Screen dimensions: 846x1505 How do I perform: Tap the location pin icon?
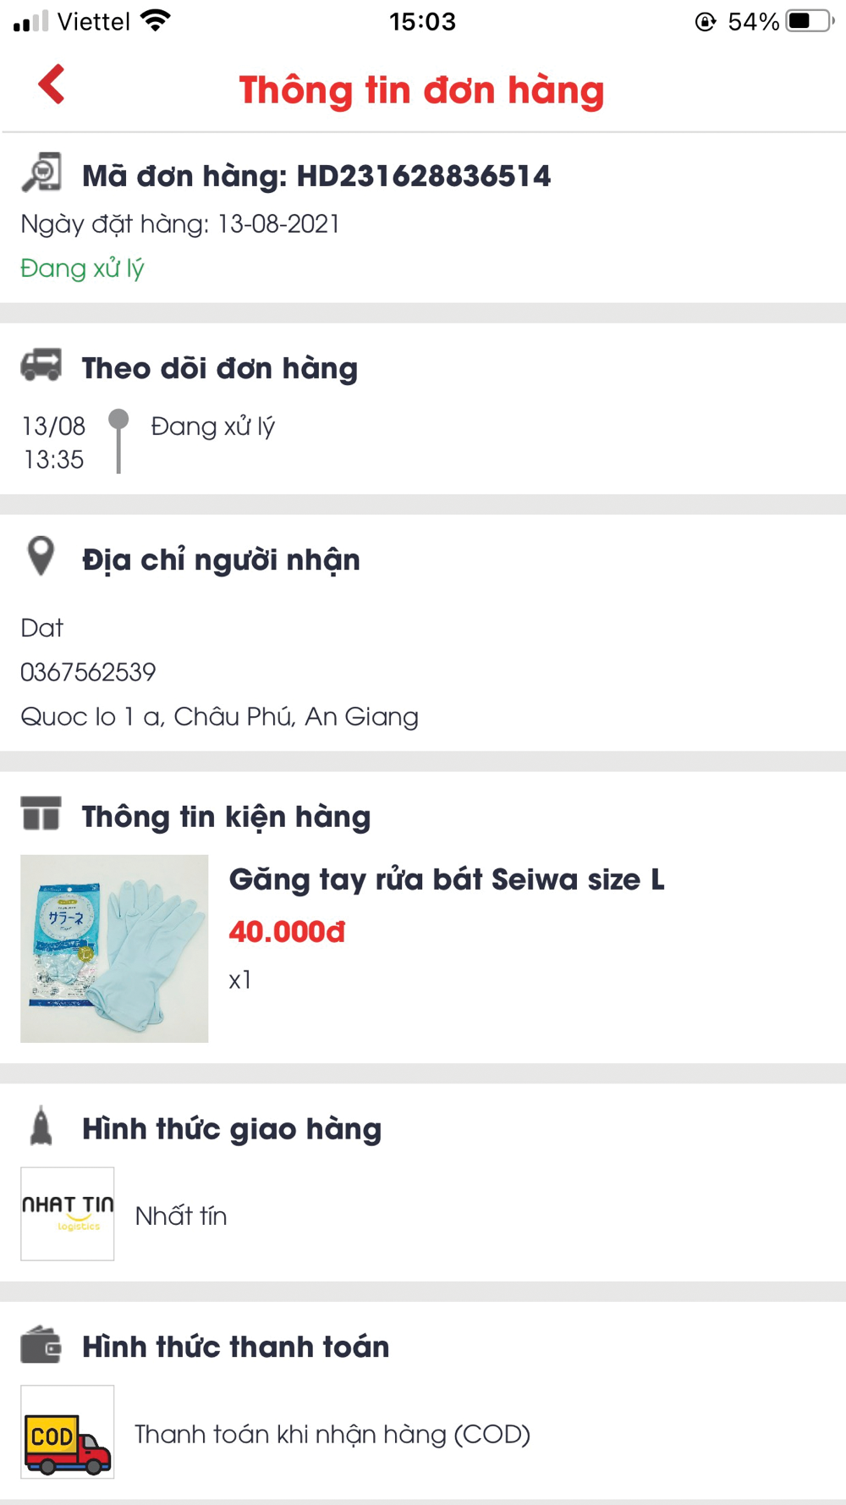(x=41, y=556)
